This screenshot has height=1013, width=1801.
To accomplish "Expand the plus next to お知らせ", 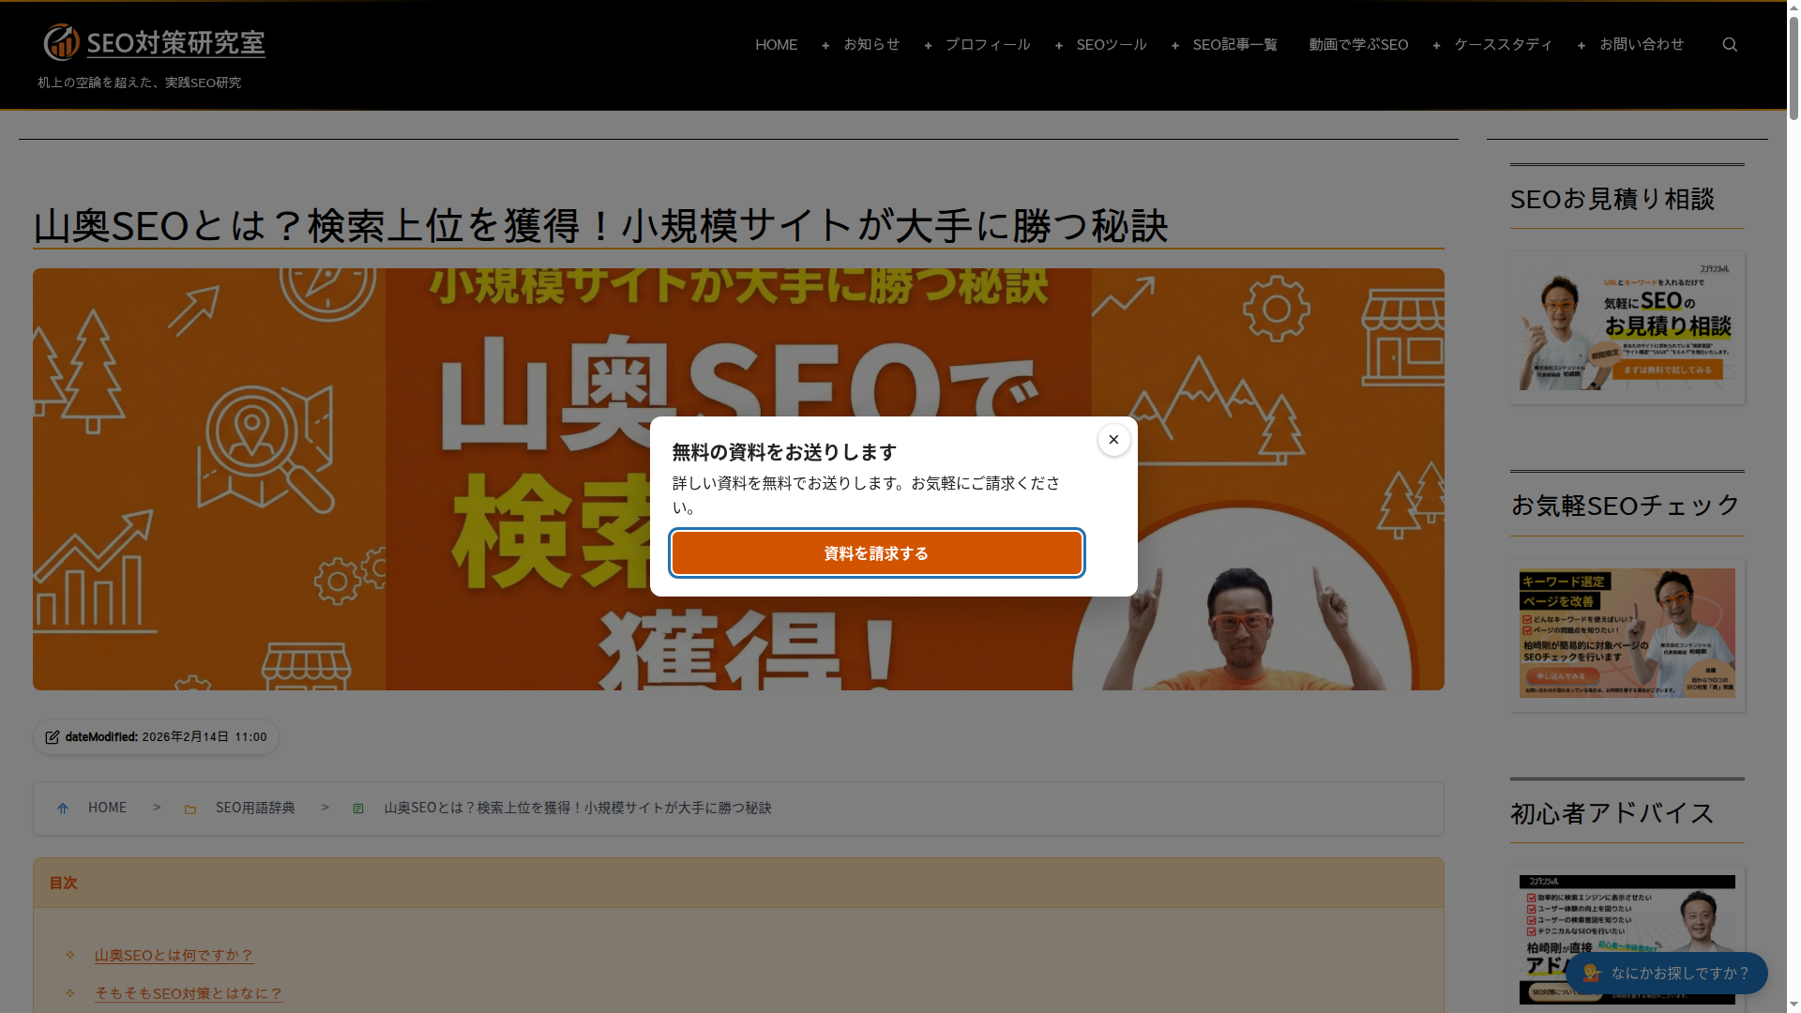I will tap(825, 45).
